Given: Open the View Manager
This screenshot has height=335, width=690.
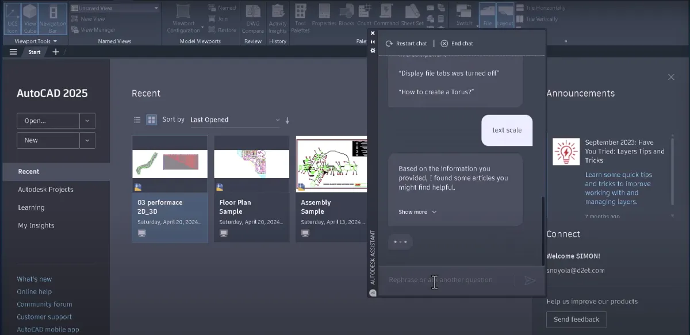Looking at the screenshot, I should [94, 30].
